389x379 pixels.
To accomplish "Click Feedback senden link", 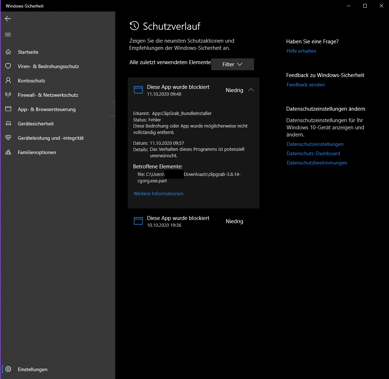I will [x=306, y=85].
